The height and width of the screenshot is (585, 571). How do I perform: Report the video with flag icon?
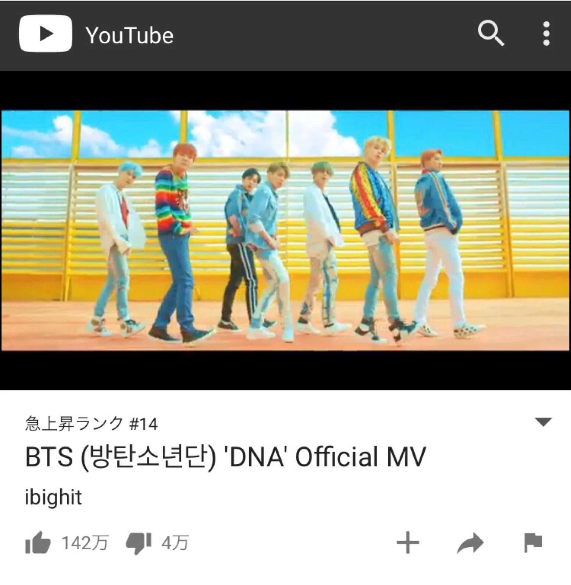533,543
